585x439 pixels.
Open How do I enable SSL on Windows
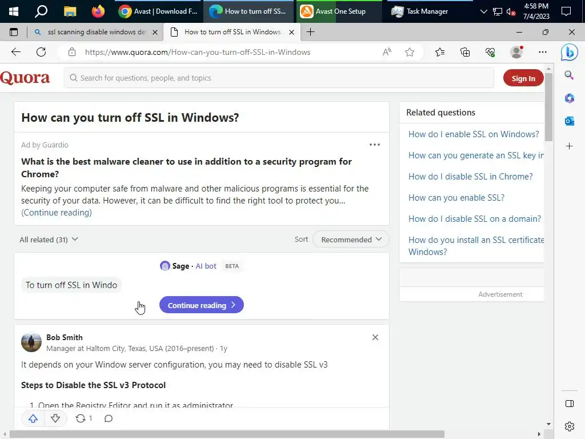tap(474, 134)
